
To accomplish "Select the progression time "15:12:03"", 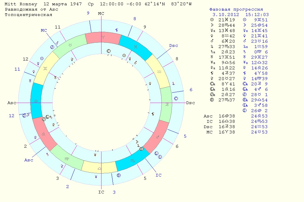I will [x=257, y=15].
